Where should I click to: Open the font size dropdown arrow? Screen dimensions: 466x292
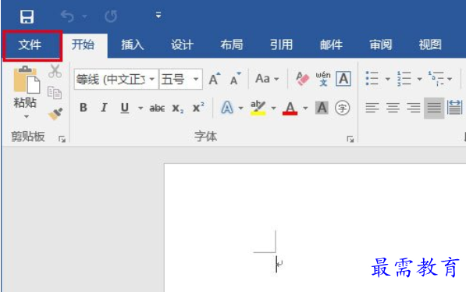(196, 80)
